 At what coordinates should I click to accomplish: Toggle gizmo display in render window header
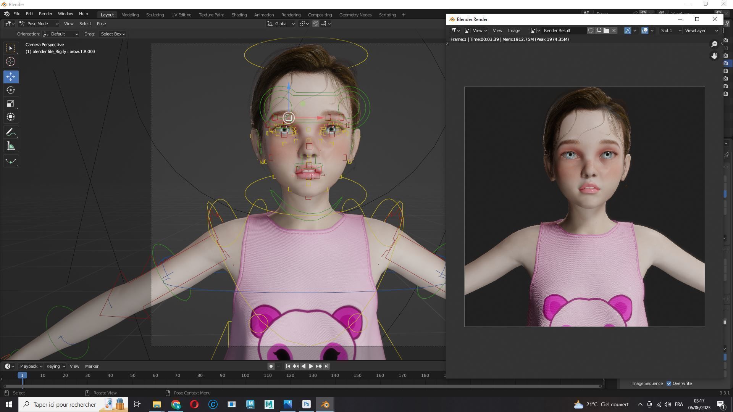click(627, 31)
